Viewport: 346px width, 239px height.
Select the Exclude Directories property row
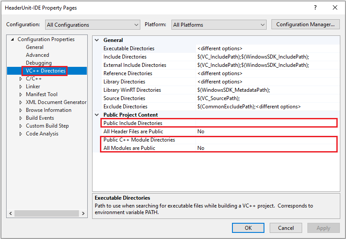click(221, 107)
